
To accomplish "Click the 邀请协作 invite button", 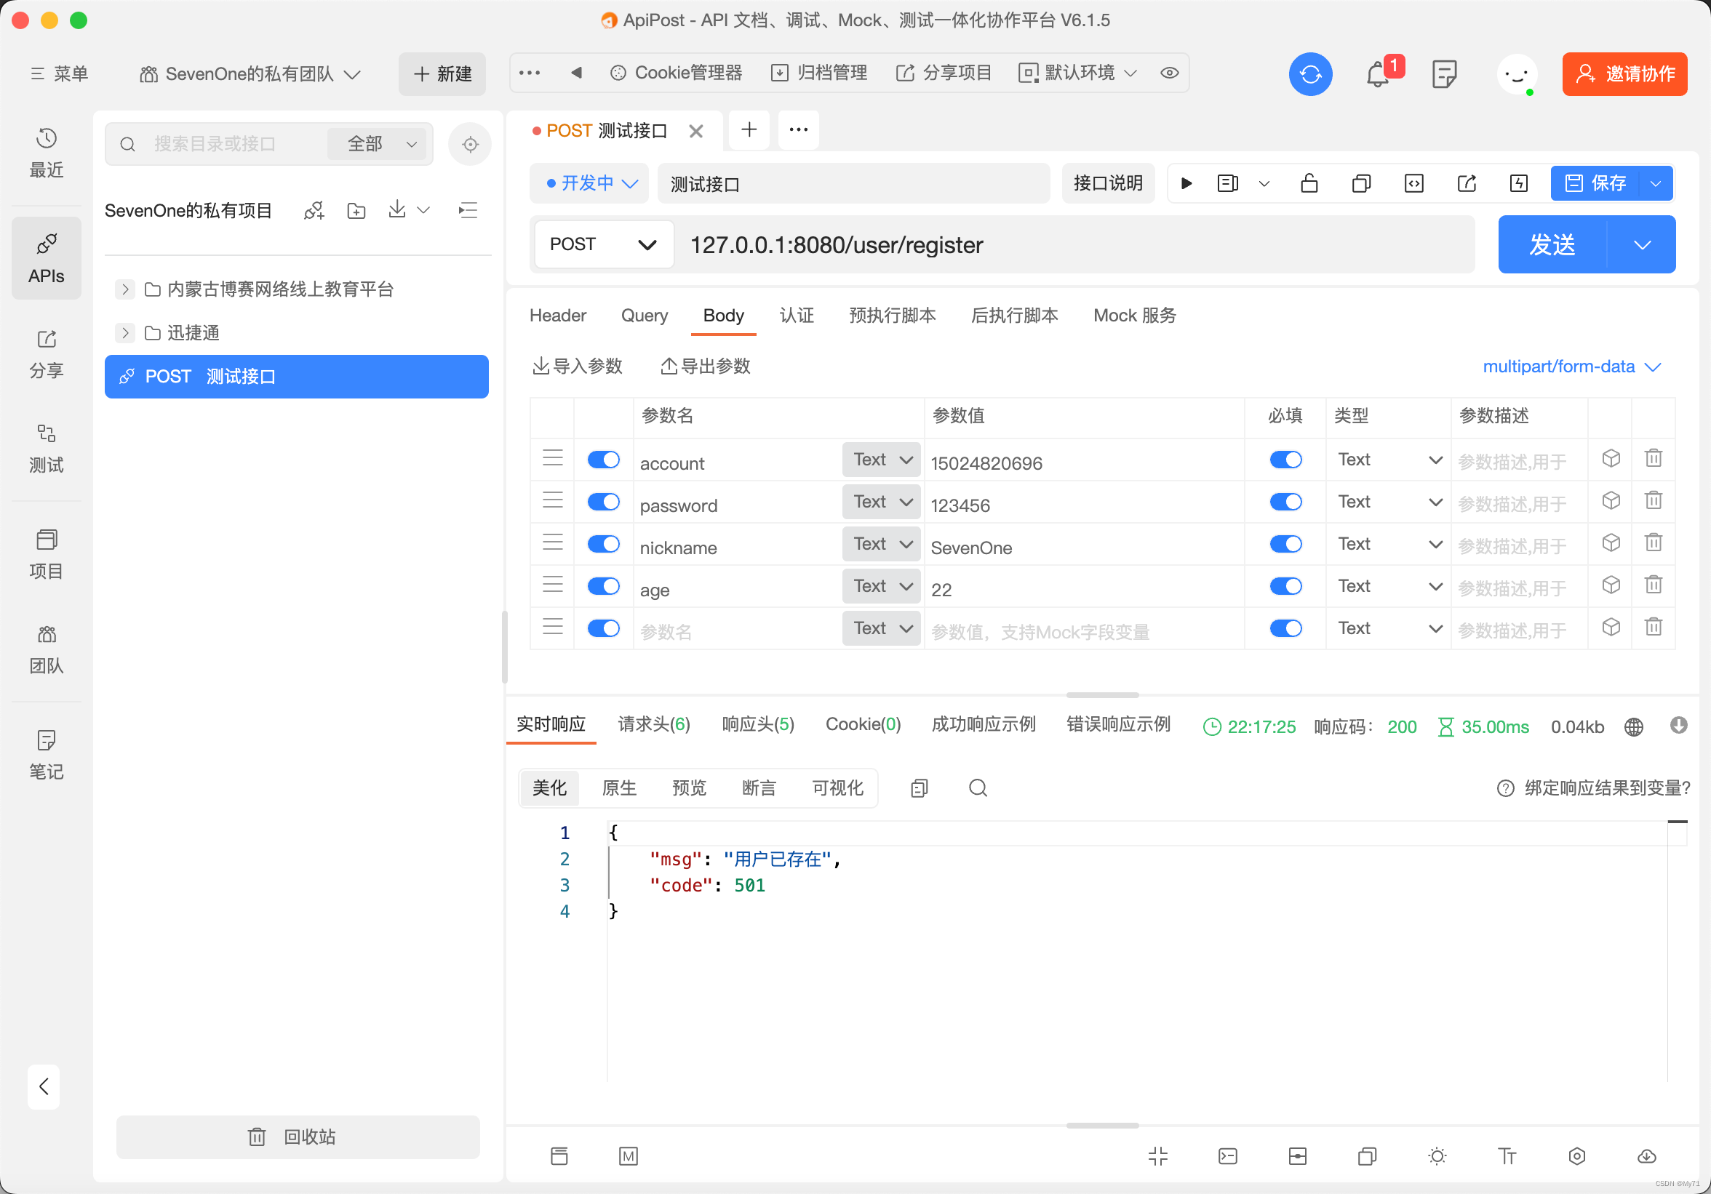I will pos(1624,73).
